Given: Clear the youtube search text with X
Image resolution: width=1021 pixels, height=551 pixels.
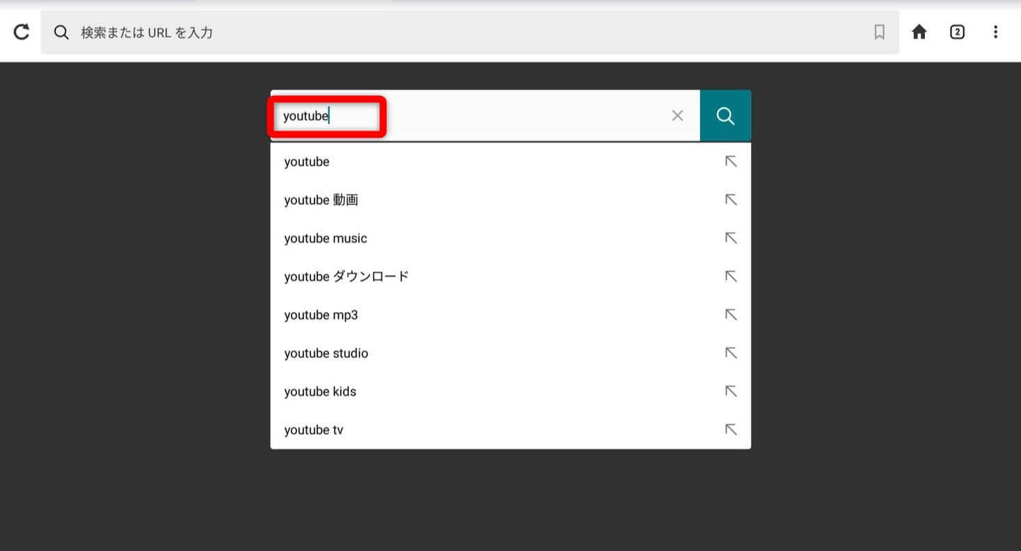Looking at the screenshot, I should 677,116.
